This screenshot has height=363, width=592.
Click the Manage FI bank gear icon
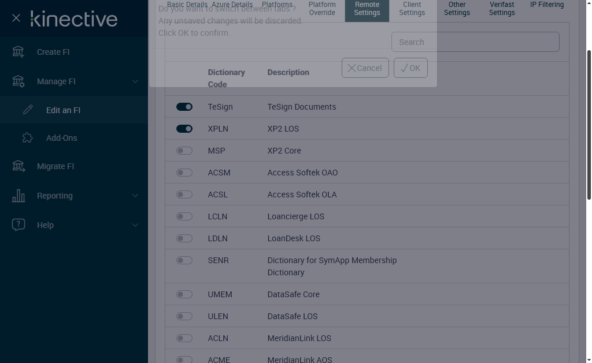(x=18, y=81)
